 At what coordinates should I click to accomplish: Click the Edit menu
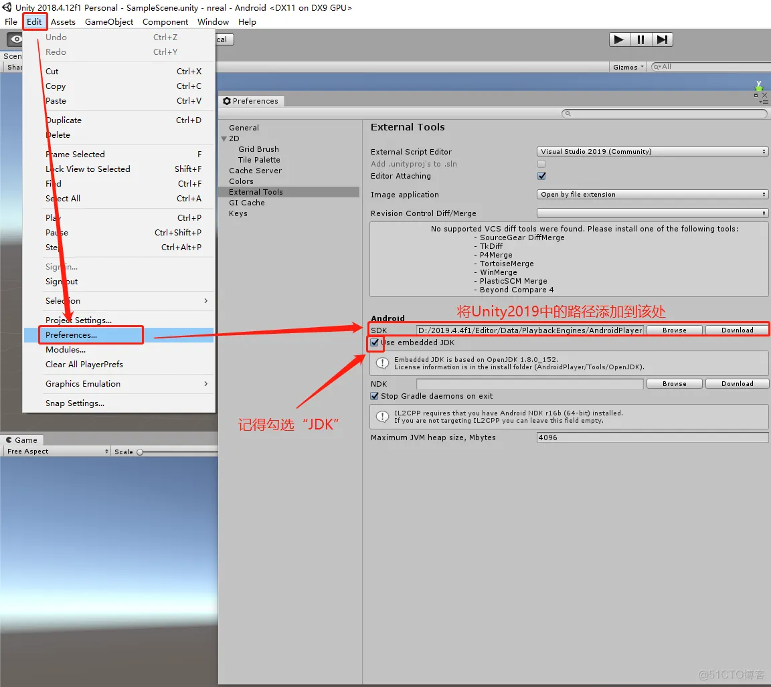(34, 21)
